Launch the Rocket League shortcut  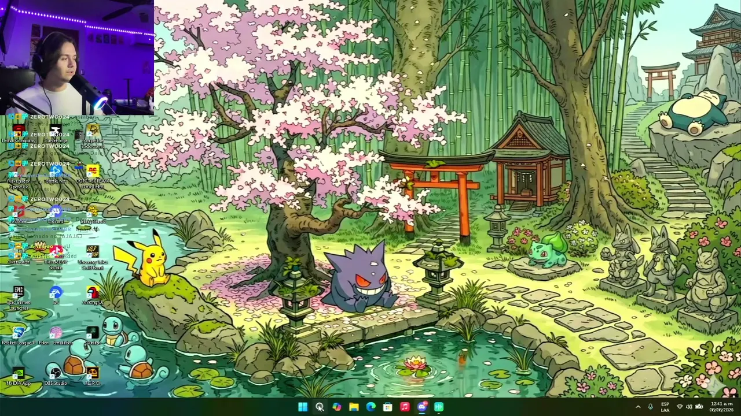[19, 336]
